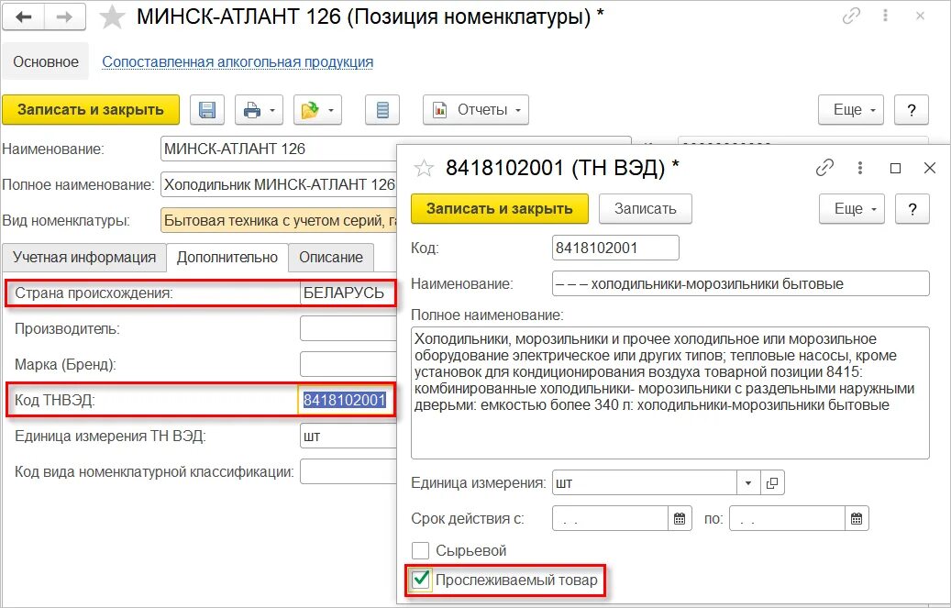Click the Полное наименование text area in dialog
Image resolution: width=951 pixels, height=608 pixels.
pos(670,393)
